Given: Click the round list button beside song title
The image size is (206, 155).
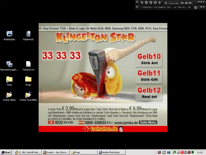Looking at the screenshot, I should (x=196, y=7).
